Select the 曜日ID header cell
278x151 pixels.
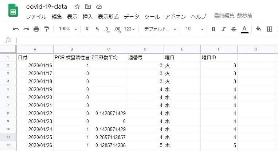coord(219,57)
